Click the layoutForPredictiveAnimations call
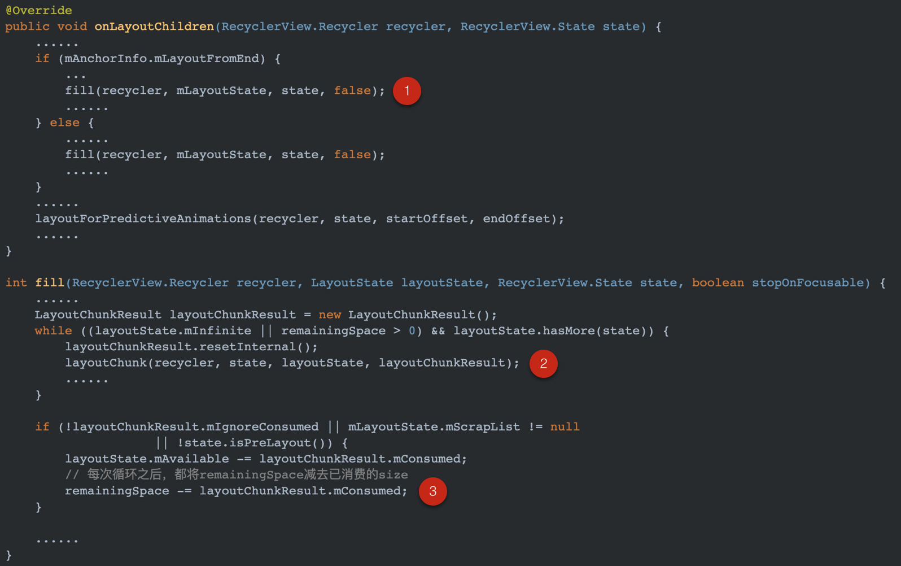The width and height of the screenshot is (901, 566). pyautogui.click(x=299, y=219)
